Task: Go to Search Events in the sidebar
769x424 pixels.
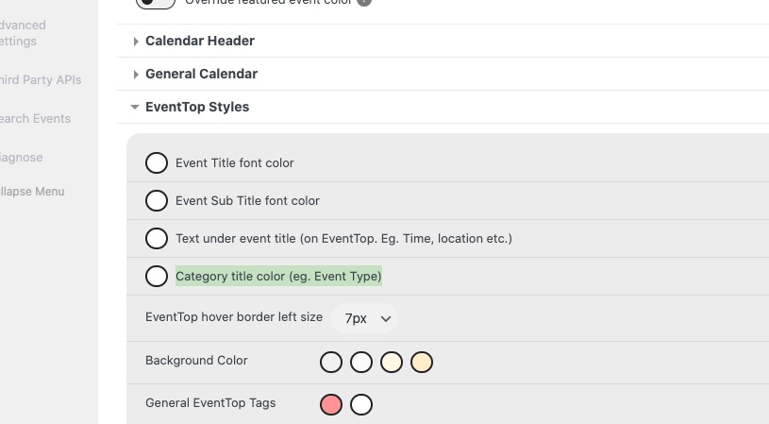Action: click(x=35, y=119)
